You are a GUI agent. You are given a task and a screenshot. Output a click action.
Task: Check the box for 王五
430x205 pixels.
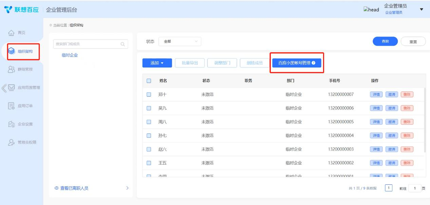(149, 163)
